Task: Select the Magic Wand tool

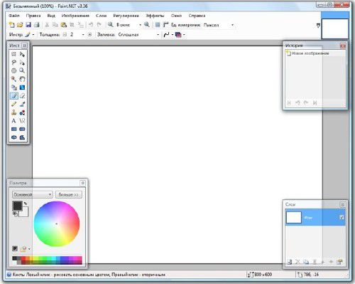Action: (14, 79)
